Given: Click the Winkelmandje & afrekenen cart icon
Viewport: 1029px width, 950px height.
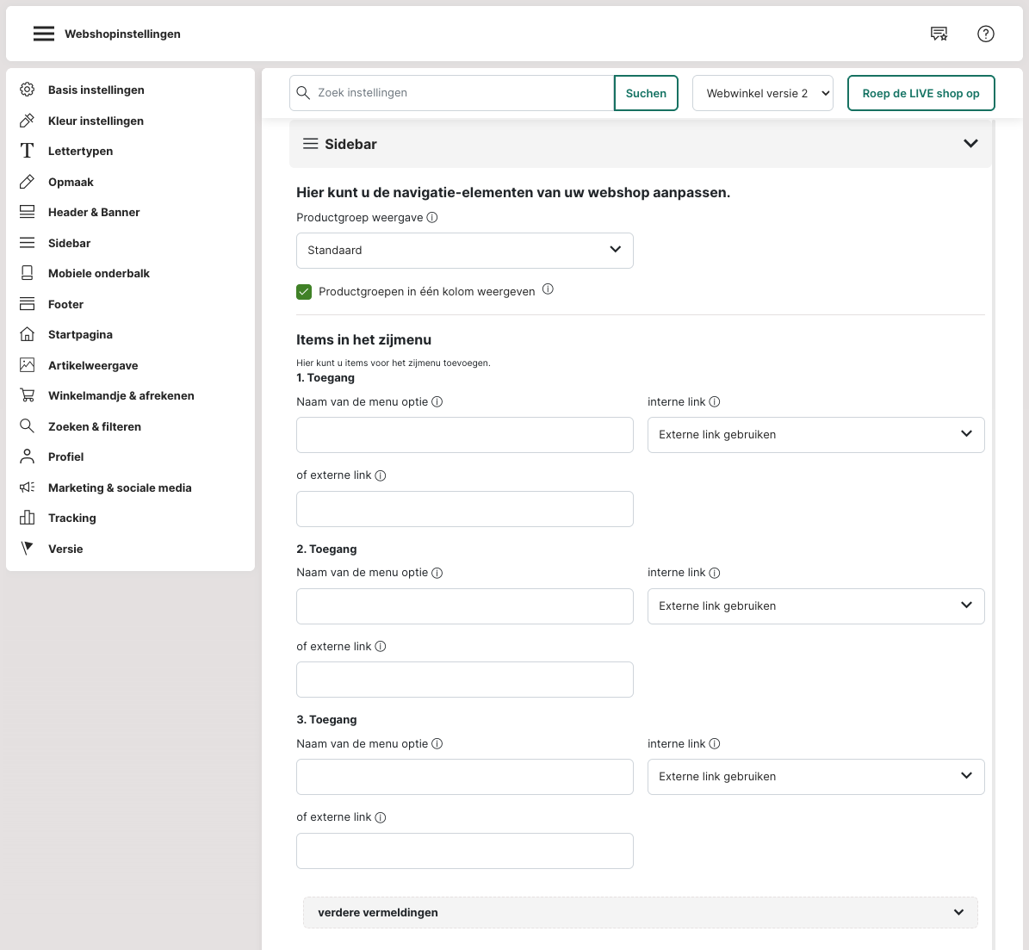Looking at the screenshot, I should pyautogui.click(x=28, y=395).
